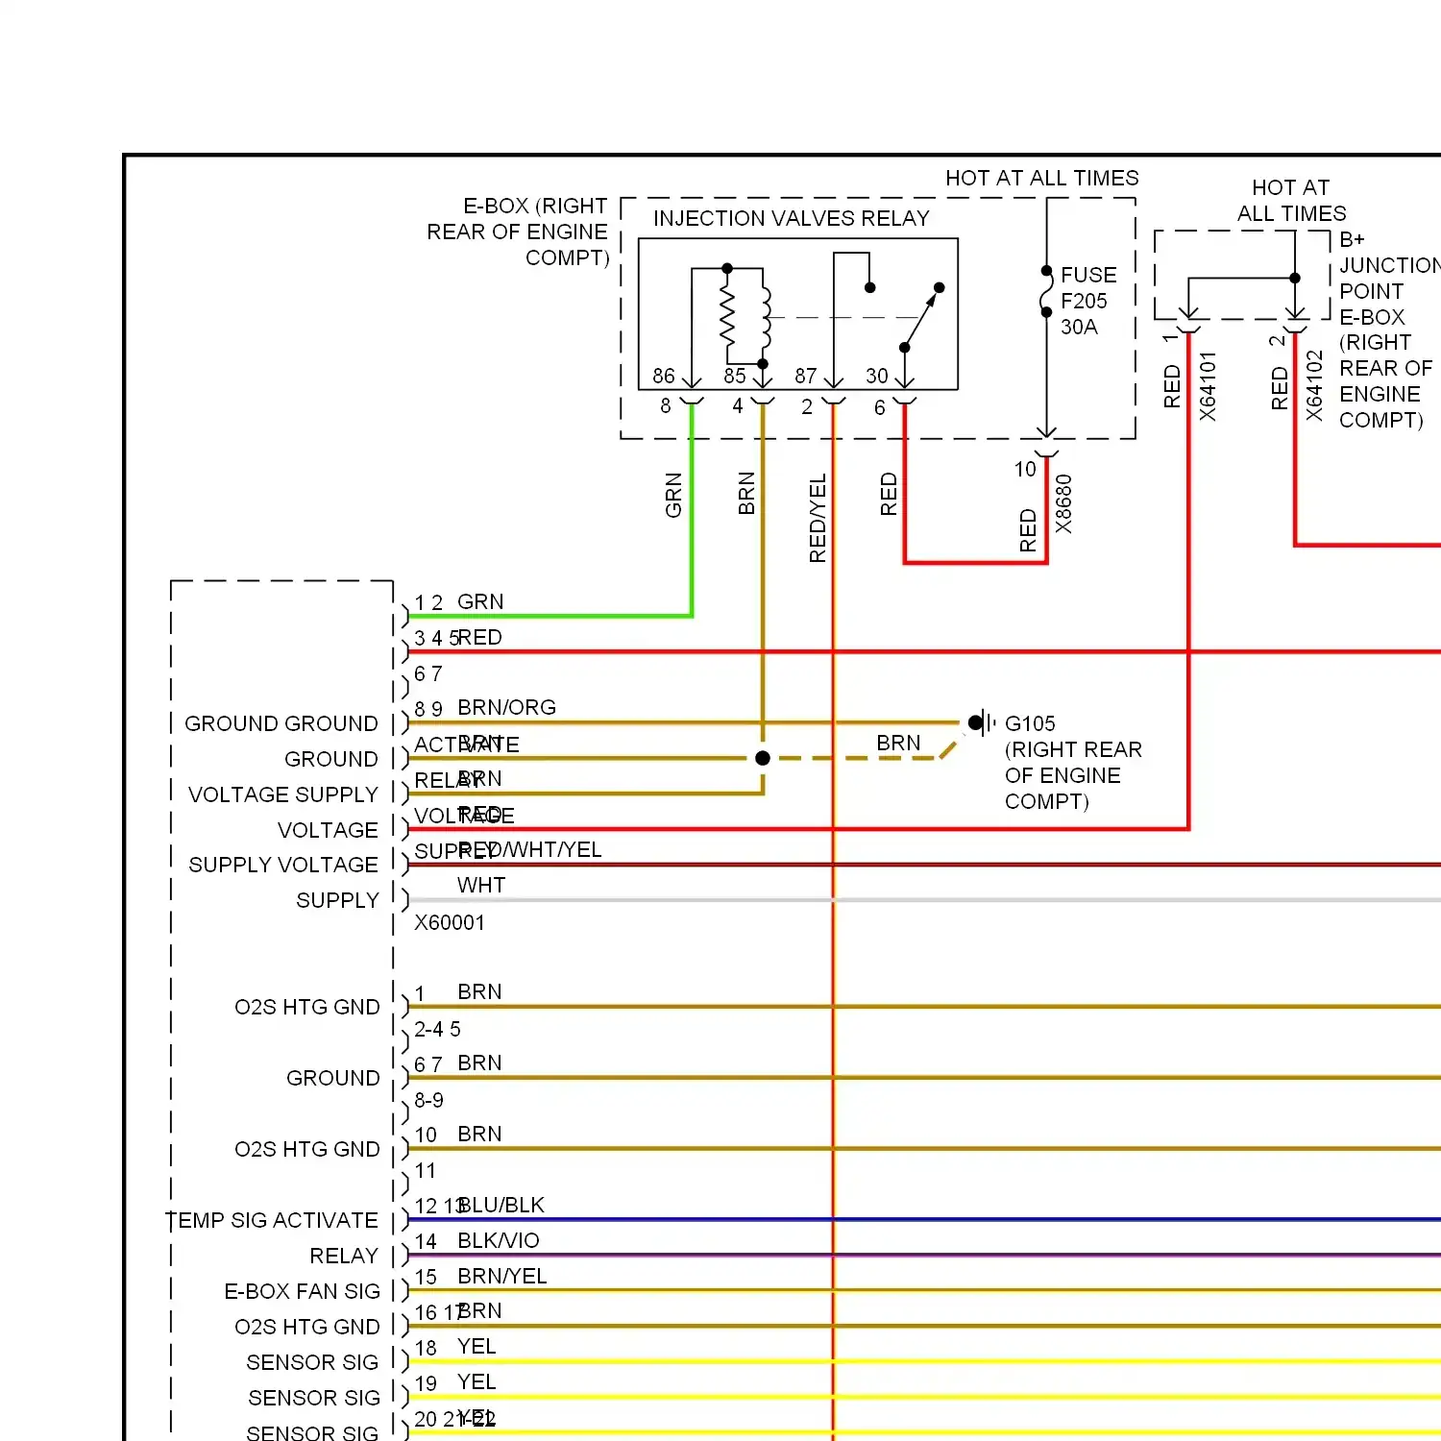Click the 'BLK/VIO' wire label

(499, 1240)
